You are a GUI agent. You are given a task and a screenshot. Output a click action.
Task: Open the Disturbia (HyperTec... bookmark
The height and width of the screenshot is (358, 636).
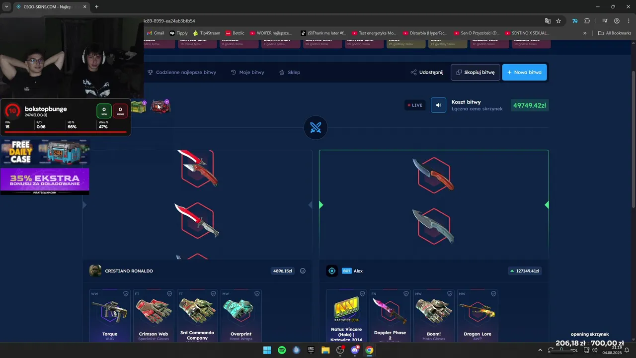425,33
